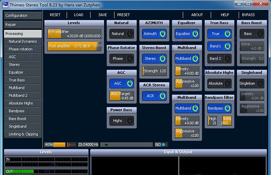Click the IN level meter
Screen dimensions: 271x175
point(46,159)
